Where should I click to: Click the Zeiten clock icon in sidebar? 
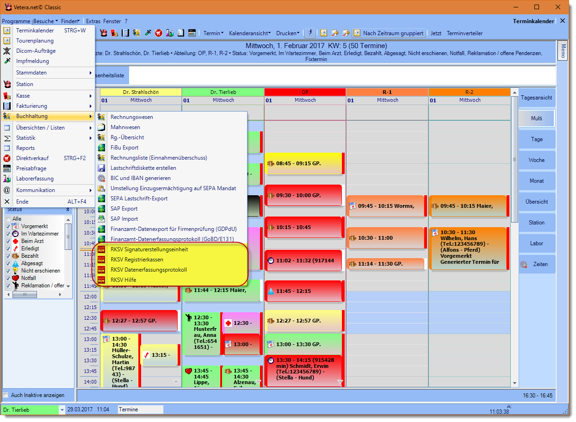[x=524, y=265]
